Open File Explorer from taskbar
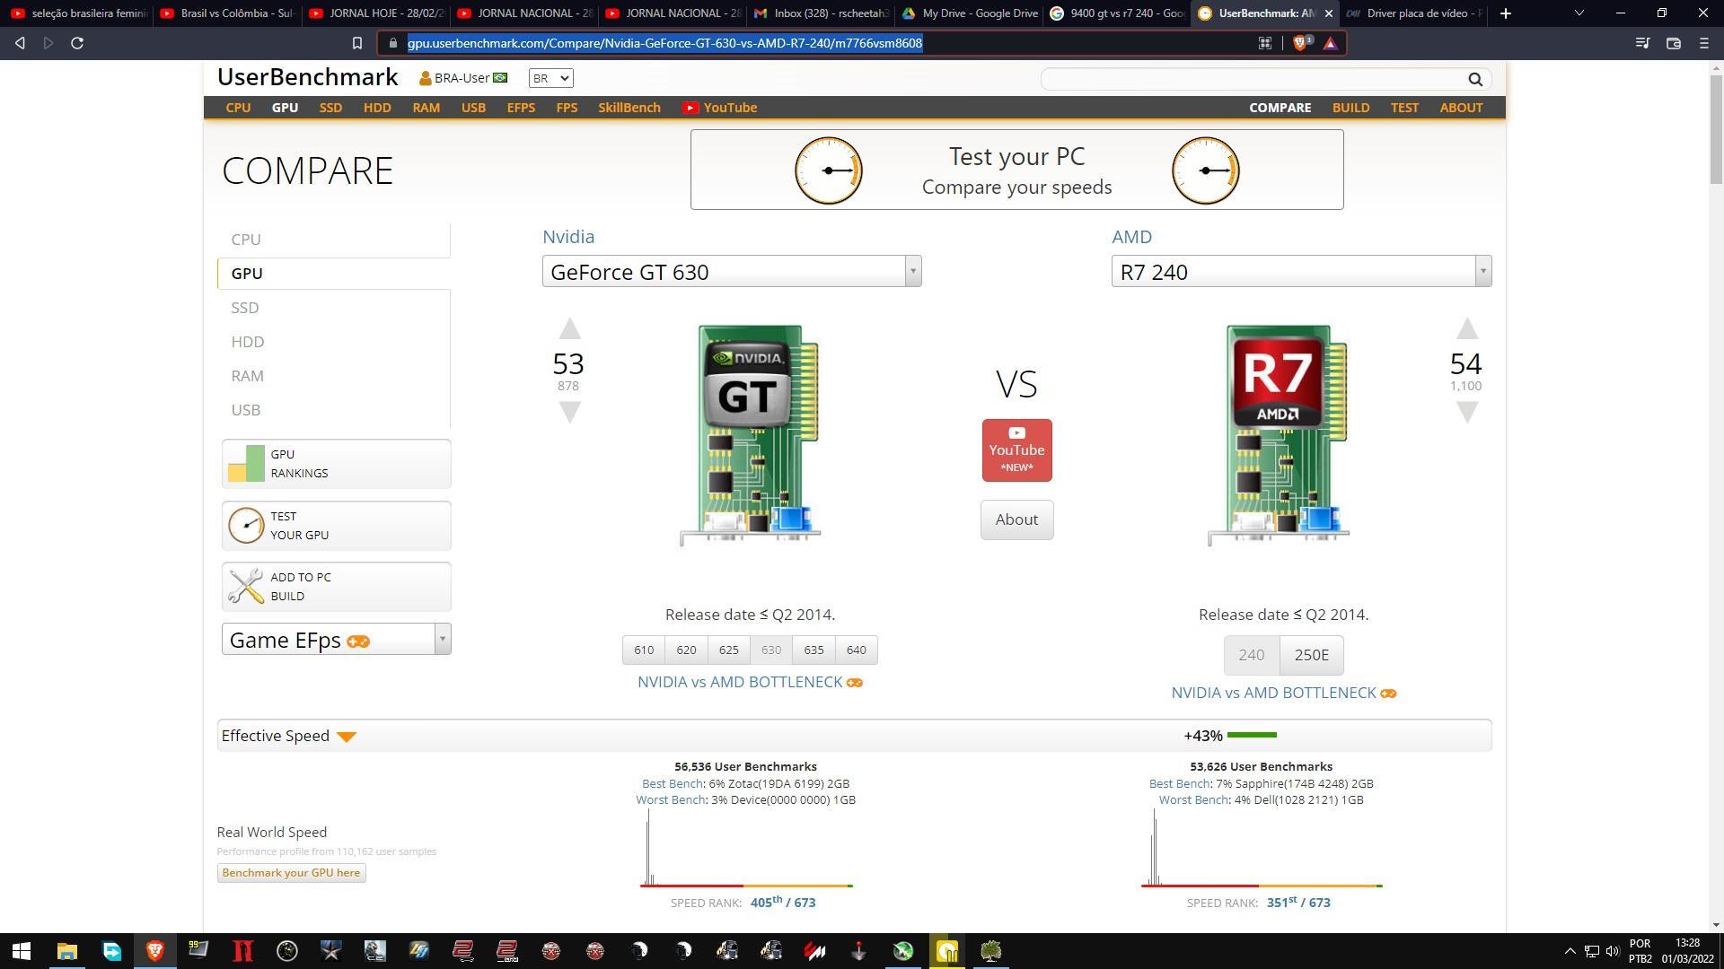Image resolution: width=1724 pixels, height=969 pixels. (x=67, y=951)
